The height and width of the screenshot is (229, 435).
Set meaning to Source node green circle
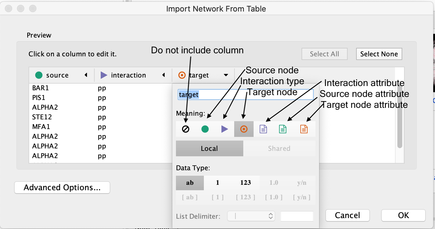(x=205, y=129)
